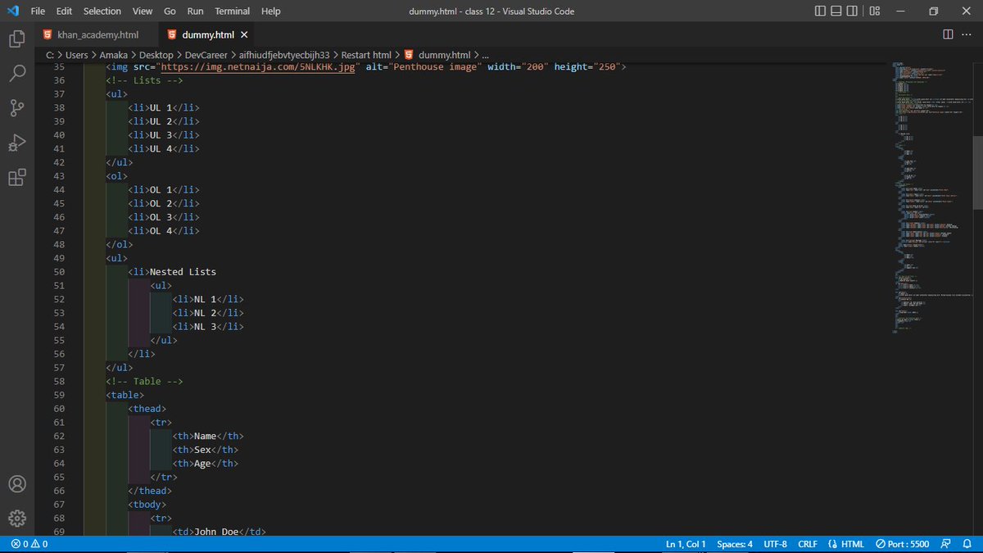
Task: Open the Manage gear menu
Action: coord(17,518)
